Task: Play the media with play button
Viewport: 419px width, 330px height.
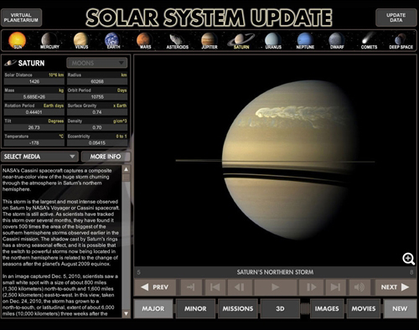Action: [x=275, y=287]
